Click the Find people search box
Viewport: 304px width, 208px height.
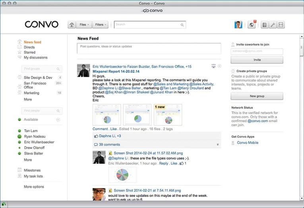click(x=42, y=111)
